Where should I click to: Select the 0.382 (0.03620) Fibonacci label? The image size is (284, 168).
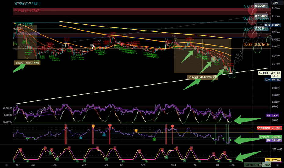pyautogui.click(x=256, y=44)
